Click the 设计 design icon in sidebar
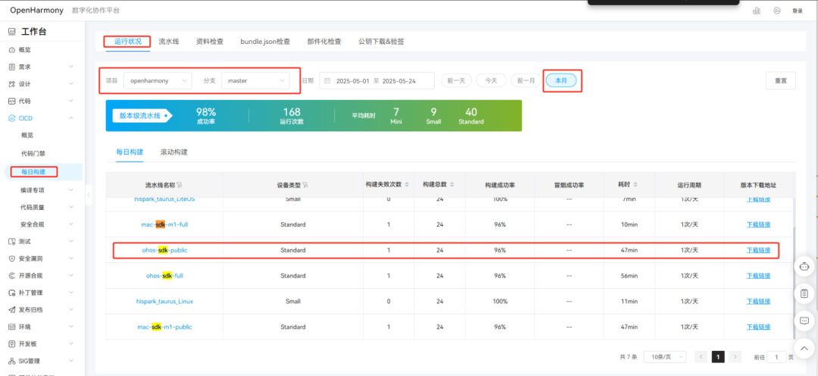Viewport: 818px width, 376px height. pyautogui.click(x=11, y=84)
